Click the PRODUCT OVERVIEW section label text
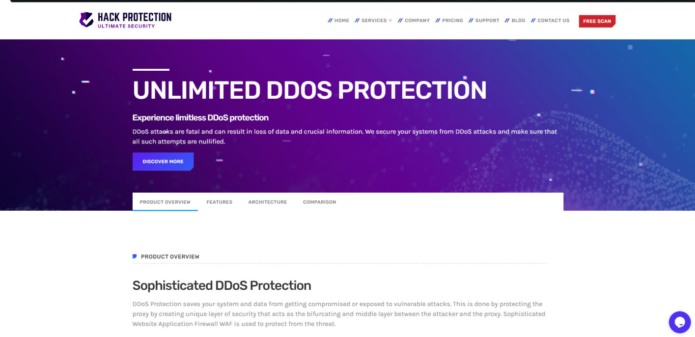The height and width of the screenshot is (337, 695). 169,256
